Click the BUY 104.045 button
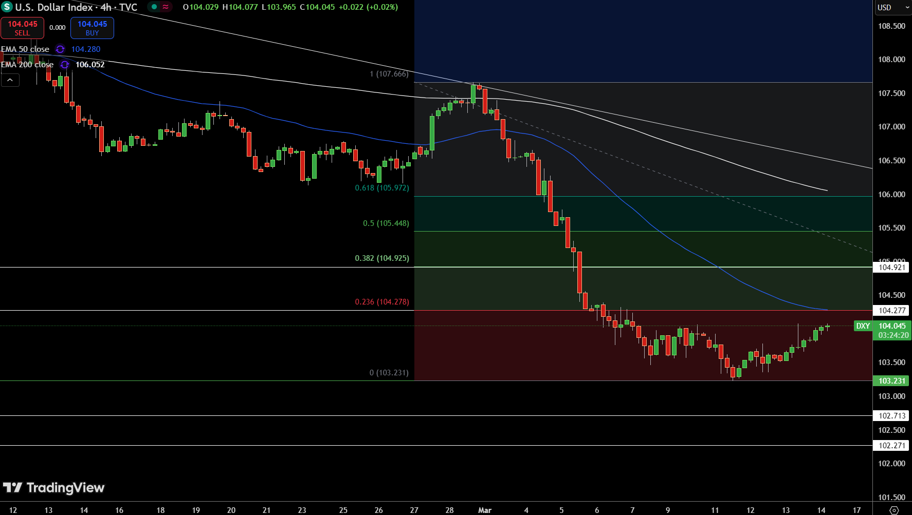 click(x=92, y=28)
